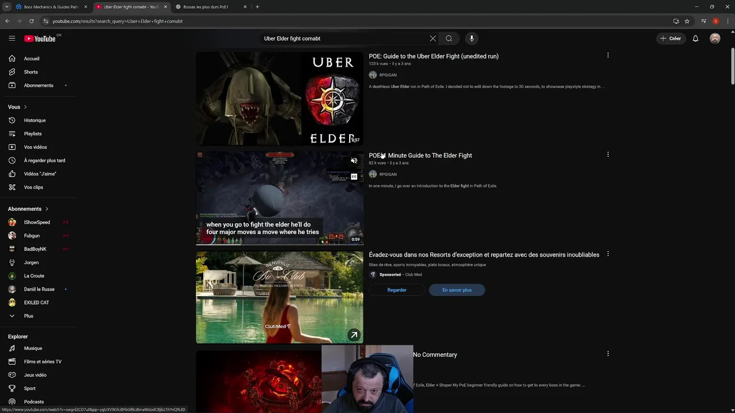
Task: Open Chrome three-dot menu
Action: point(728,21)
